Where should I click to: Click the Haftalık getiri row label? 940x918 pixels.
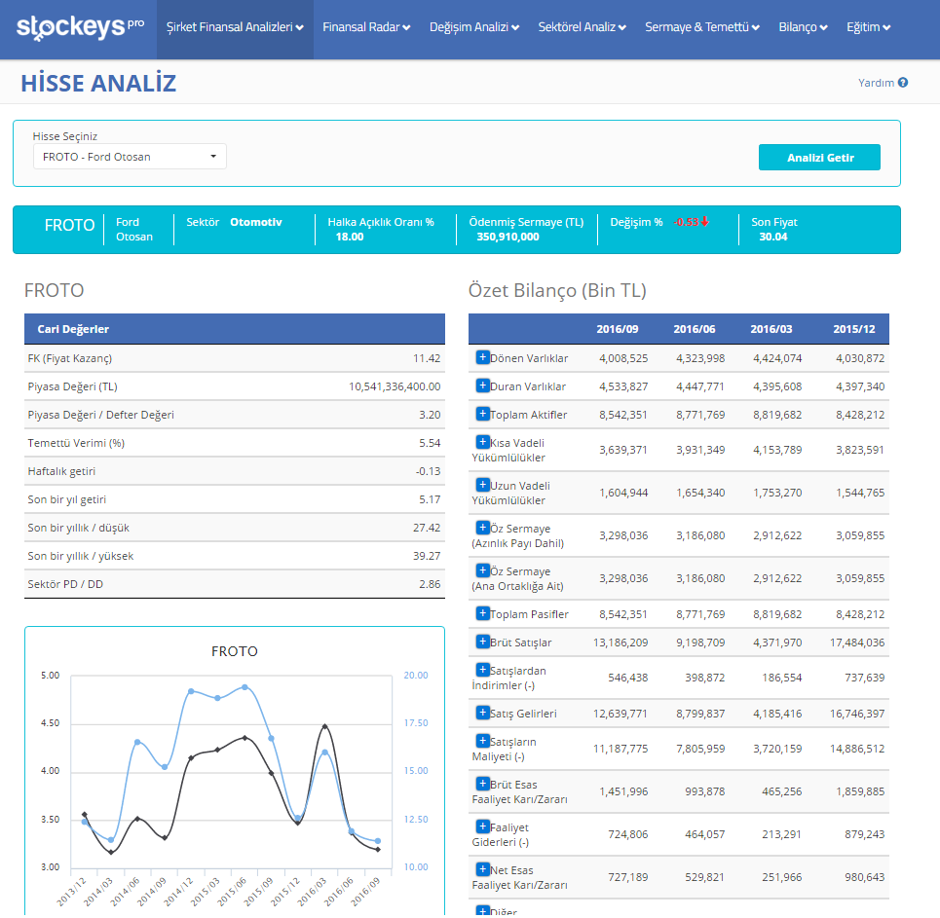click(x=61, y=471)
